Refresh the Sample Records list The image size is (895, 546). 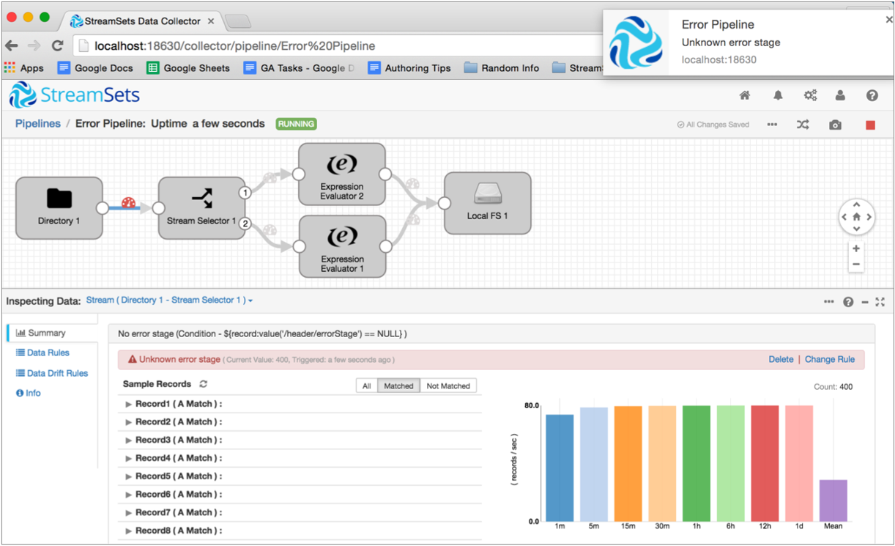[204, 384]
